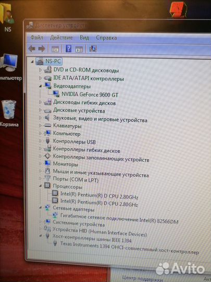Select the NVIDIA GeForce 9600 GT entry
Screen dimensions: 211x282
pos(90,94)
